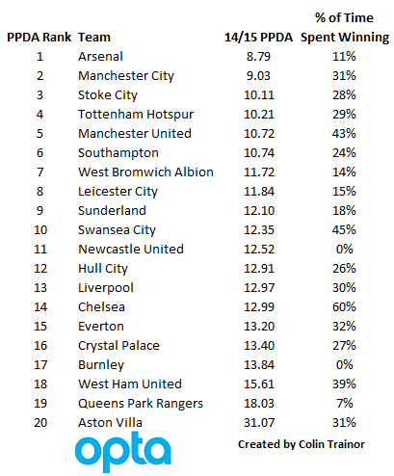
Task: Select Manchester City team cell
Action: [126, 76]
